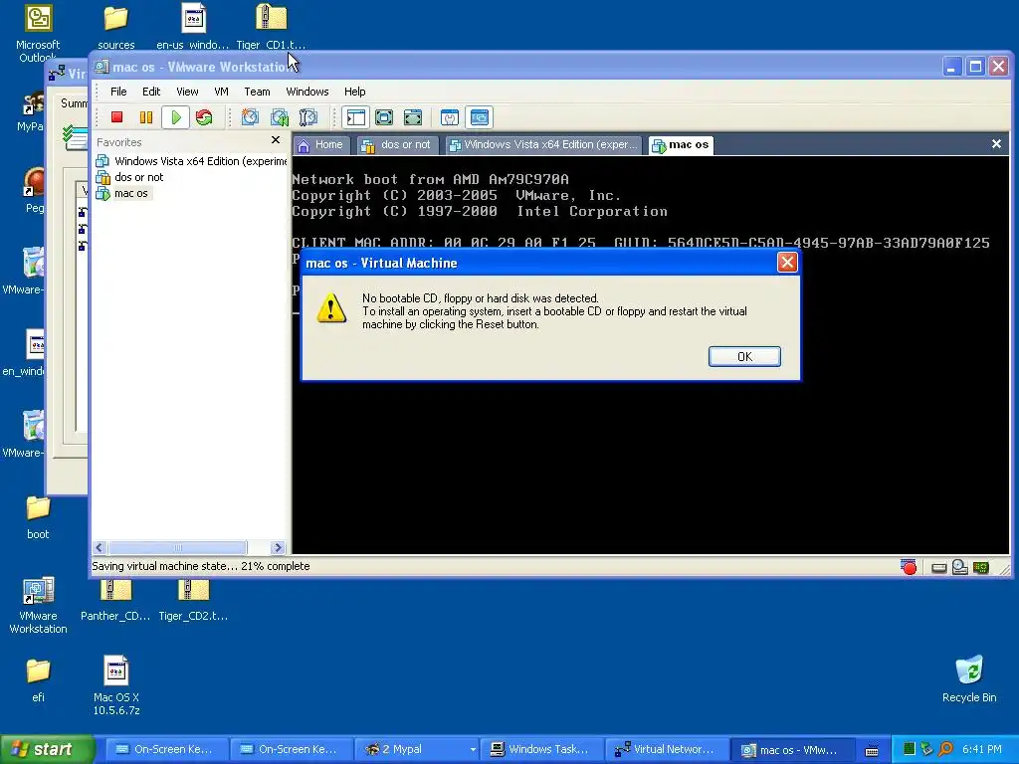Close the mac os Virtual Machine dialog
Screen dimensions: 1019x764
[787, 263]
